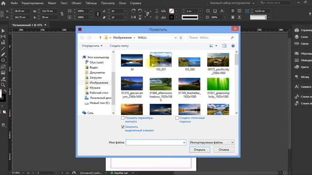Select the Ellipse frame tool
This screenshot has height=175, width=312.
tap(3, 60)
